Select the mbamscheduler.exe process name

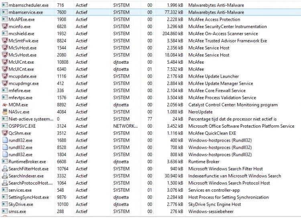[28, 5]
